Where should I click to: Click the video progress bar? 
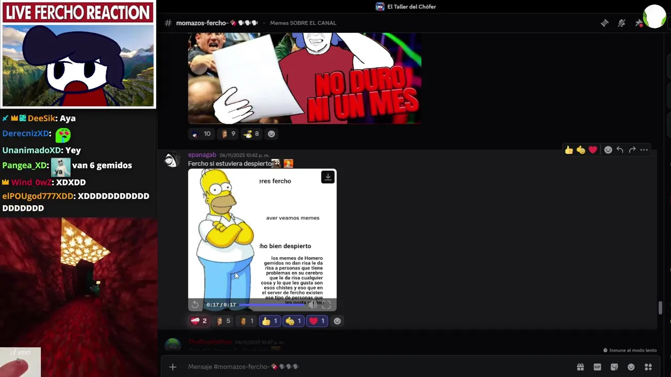pyautogui.click(x=273, y=305)
